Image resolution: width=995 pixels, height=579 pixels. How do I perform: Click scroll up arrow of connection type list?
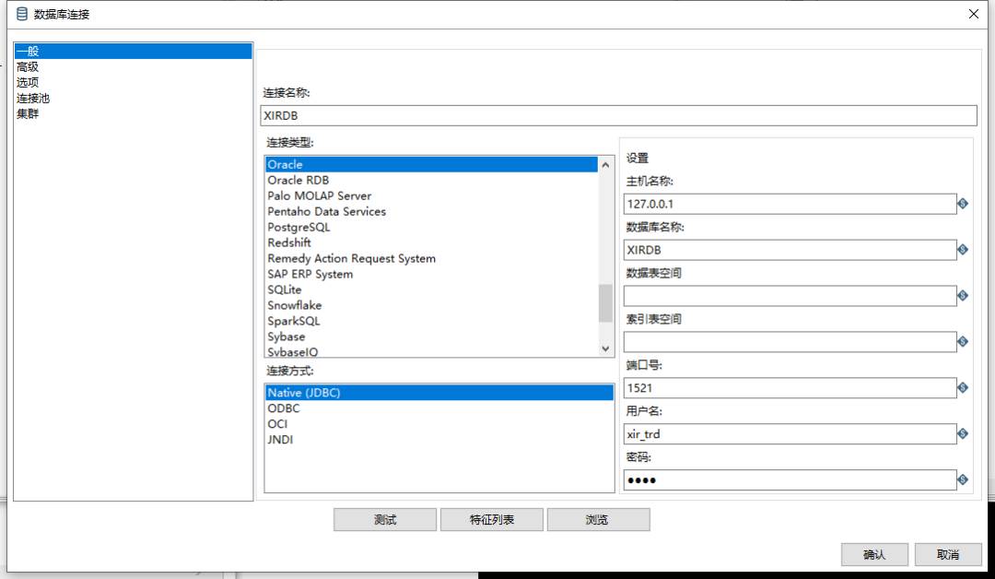(x=605, y=165)
